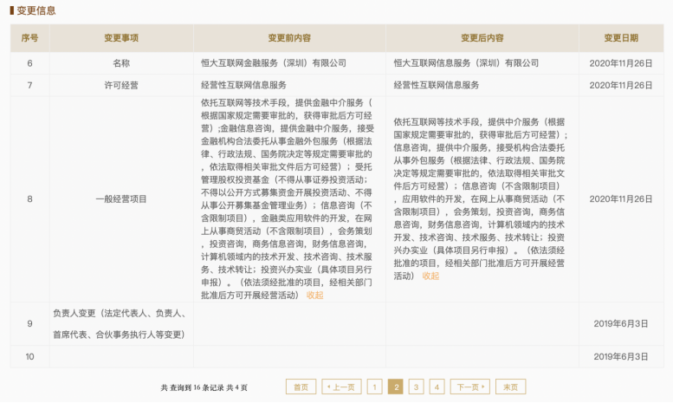Screen dimensions: 673x403
Task: Click row 8 变更前内容 paragraph starting 依托互联网等技术手段
Action: click(x=288, y=199)
